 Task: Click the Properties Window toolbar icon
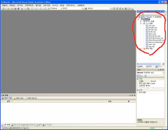pos(117,9)
